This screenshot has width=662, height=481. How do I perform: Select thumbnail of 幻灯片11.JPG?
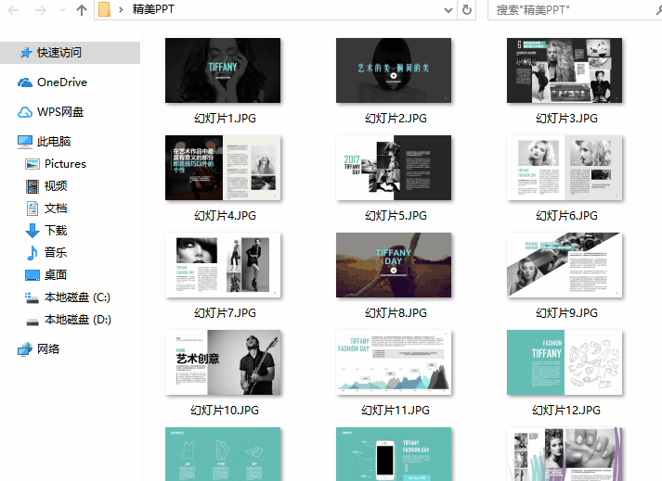pyautogui.click(x=394, y=362)
